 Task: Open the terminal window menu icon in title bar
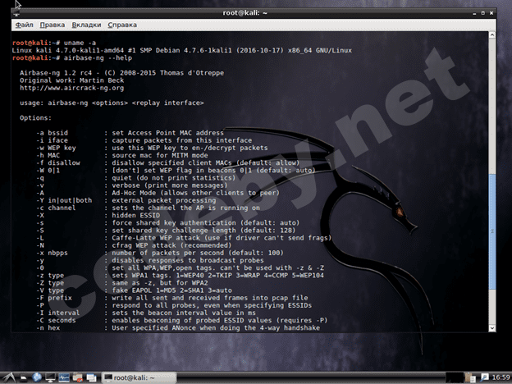point(16,13)
